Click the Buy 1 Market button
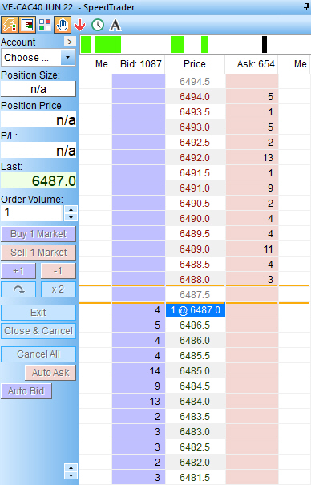This screenshot has height=485, width=311. click(x=38, y=234)
